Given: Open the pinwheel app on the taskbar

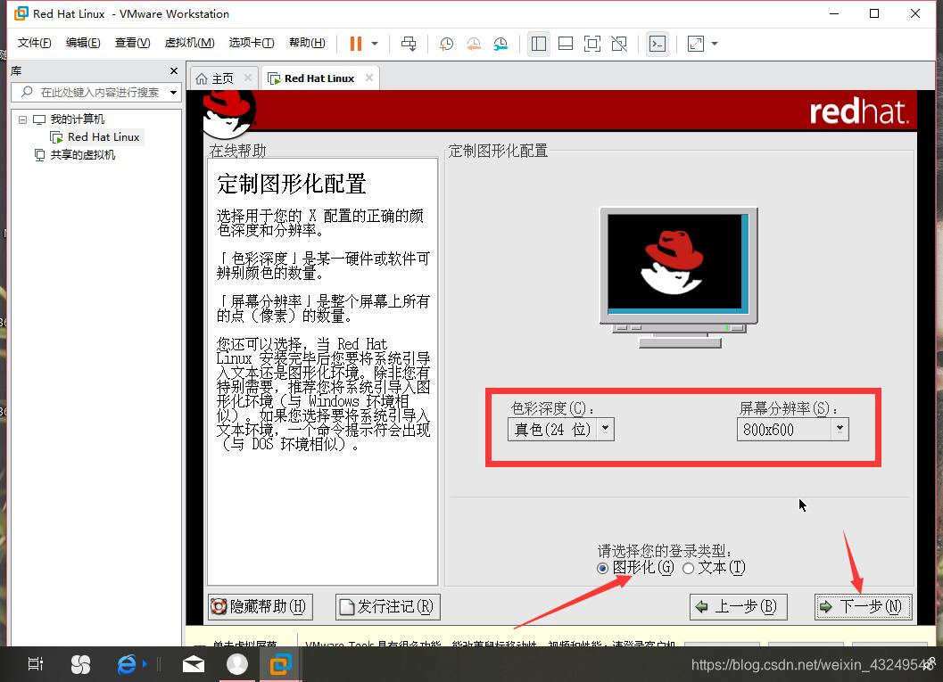Looking at the screenshot, I should pos(80,664).
